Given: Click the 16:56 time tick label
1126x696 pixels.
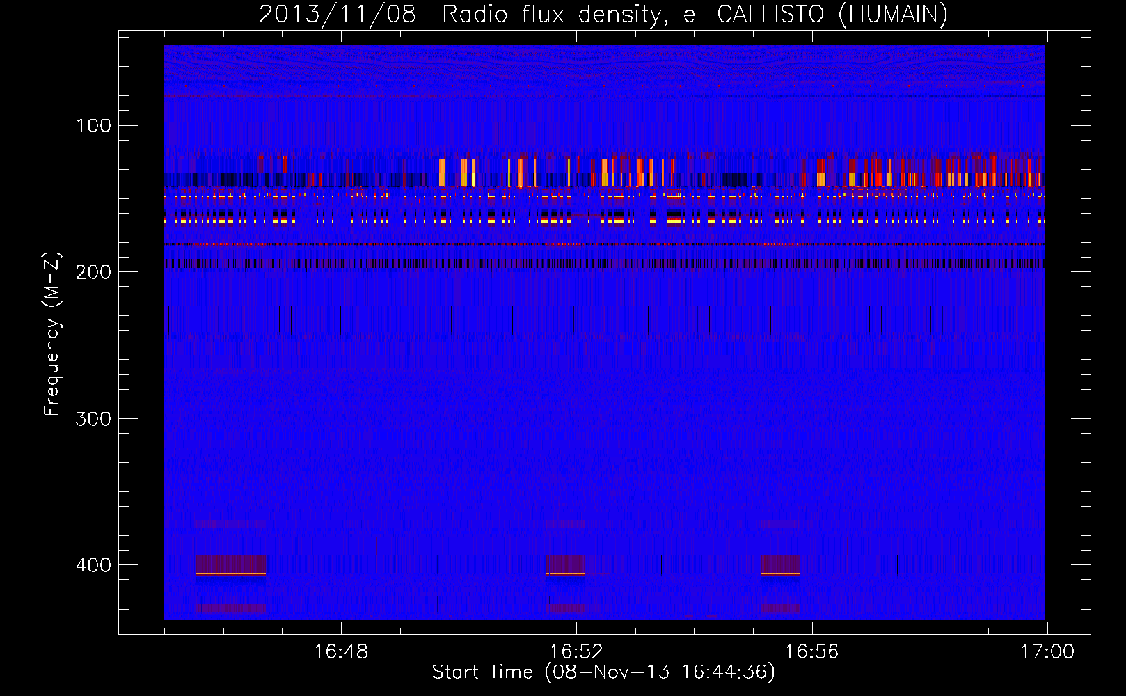Looking at the screenshot, I should [811, 652].
